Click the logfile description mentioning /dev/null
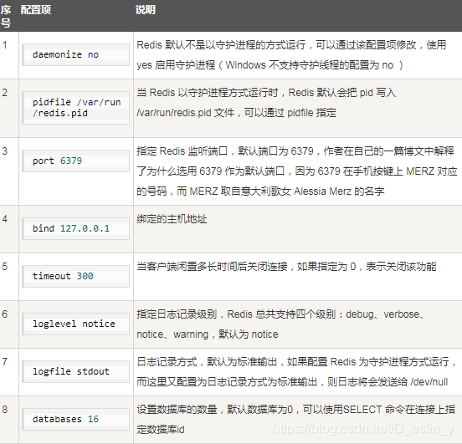462x444 pixels. [296, 372]
